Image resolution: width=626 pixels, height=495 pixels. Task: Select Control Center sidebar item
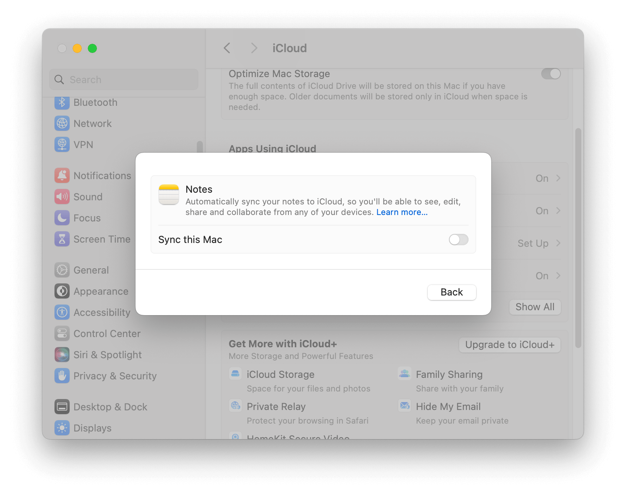pyautogui.click(x=107, y=334)
